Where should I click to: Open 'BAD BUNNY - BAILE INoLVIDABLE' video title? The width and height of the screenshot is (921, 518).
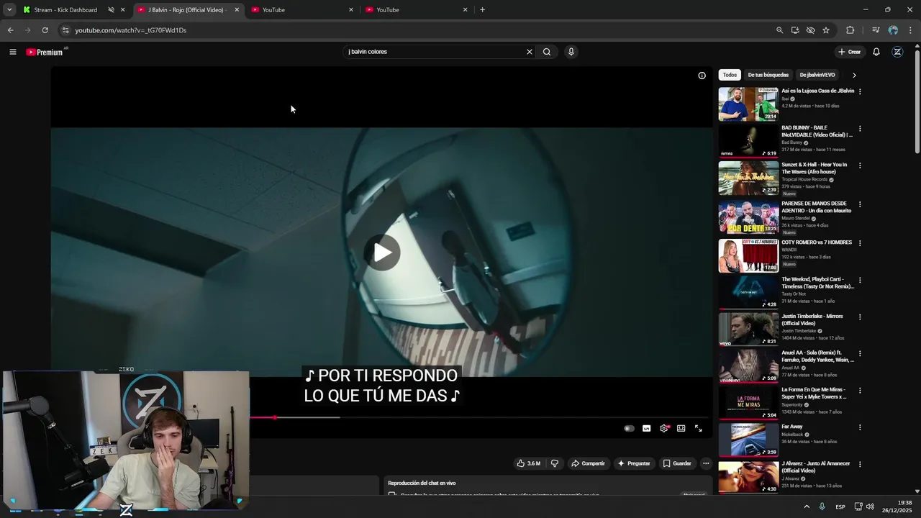point(817,131)
